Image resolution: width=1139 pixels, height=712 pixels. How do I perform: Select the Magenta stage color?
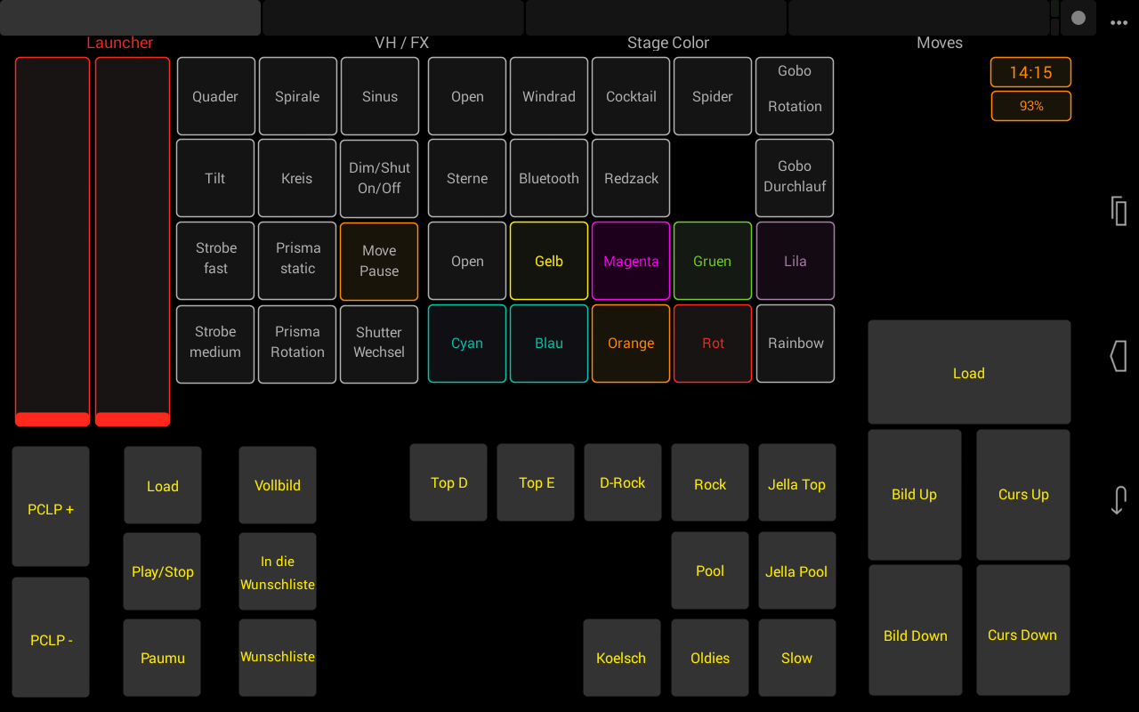click(x=631, y=261)
